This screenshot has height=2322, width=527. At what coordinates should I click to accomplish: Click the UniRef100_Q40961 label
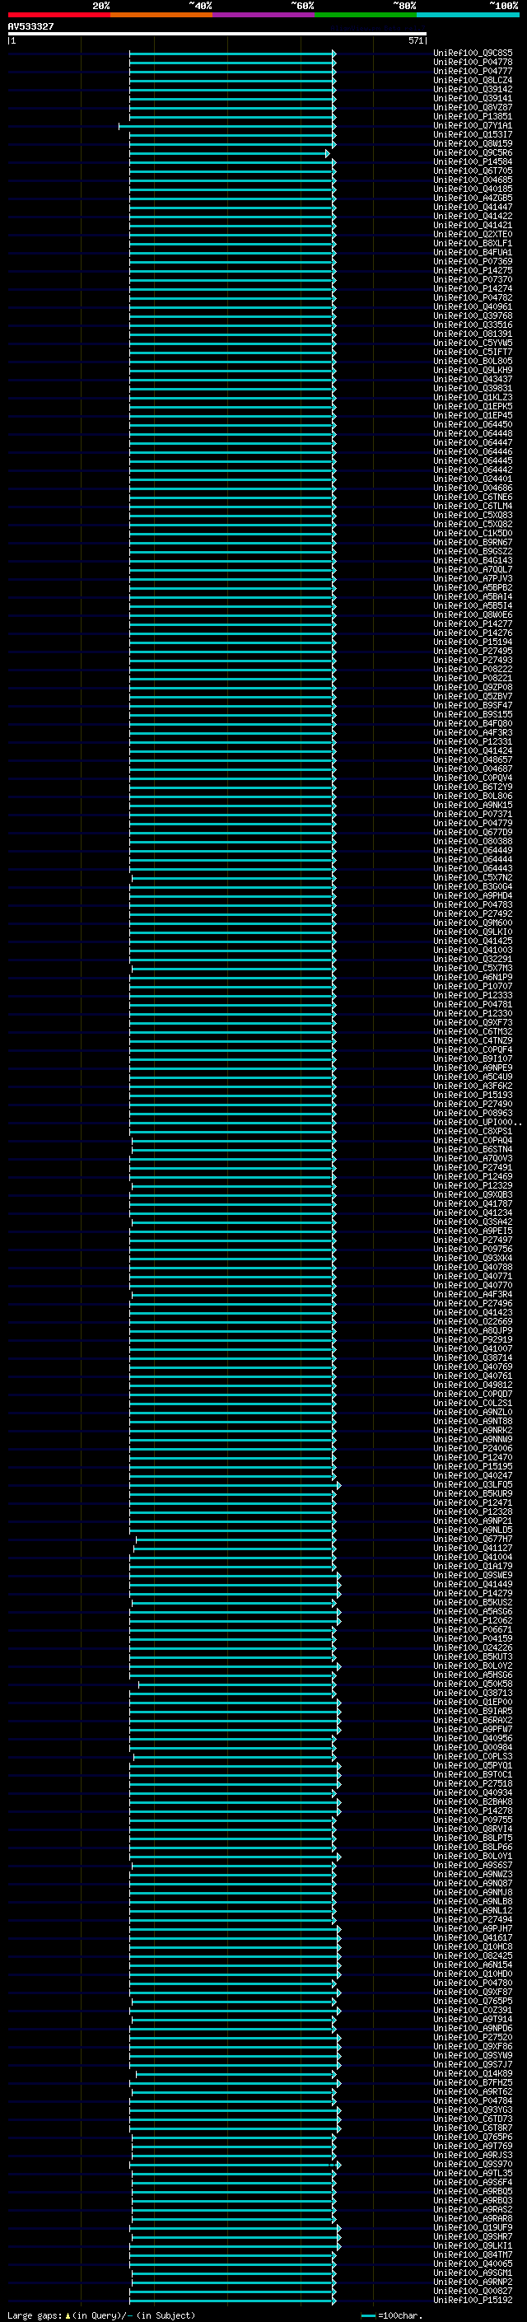[473, 306]
